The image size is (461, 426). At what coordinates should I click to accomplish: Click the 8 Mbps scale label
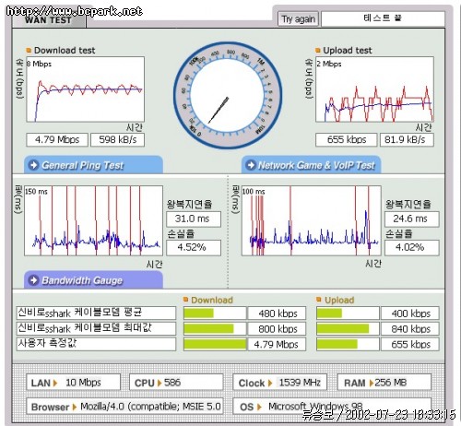(x=39, y=64)
